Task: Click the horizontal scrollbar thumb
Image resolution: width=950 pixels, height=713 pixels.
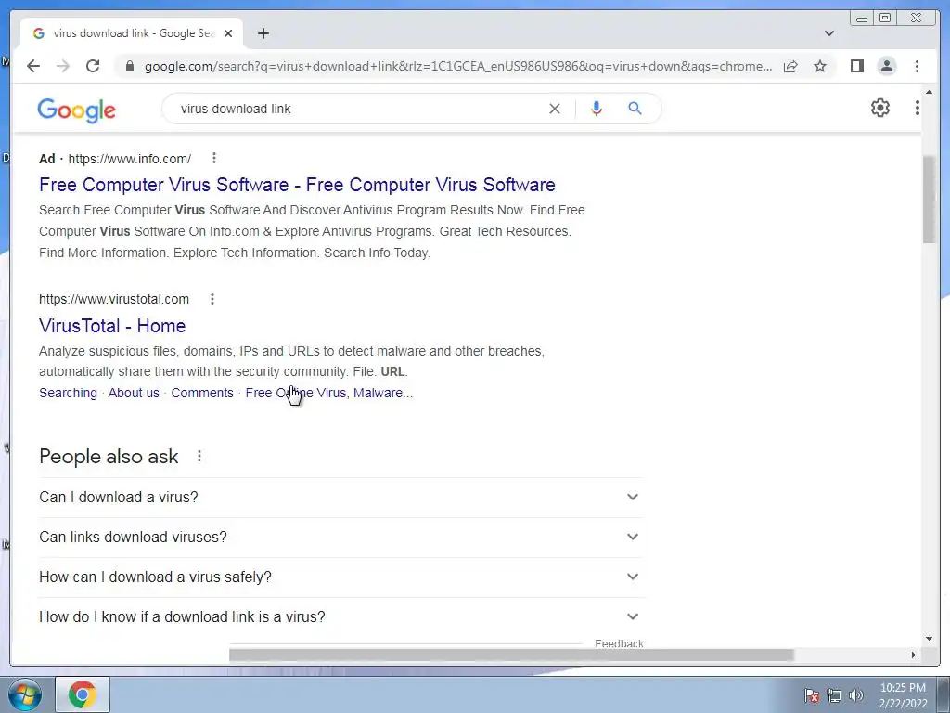Action: [511, 655]
